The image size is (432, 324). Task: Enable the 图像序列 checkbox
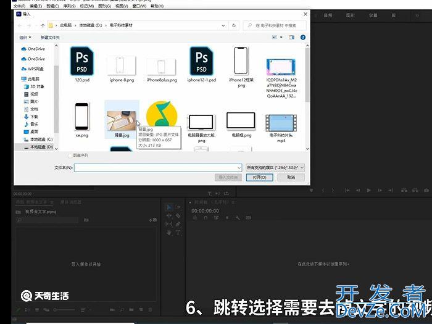pyautogui.click(x=70, y=156)
